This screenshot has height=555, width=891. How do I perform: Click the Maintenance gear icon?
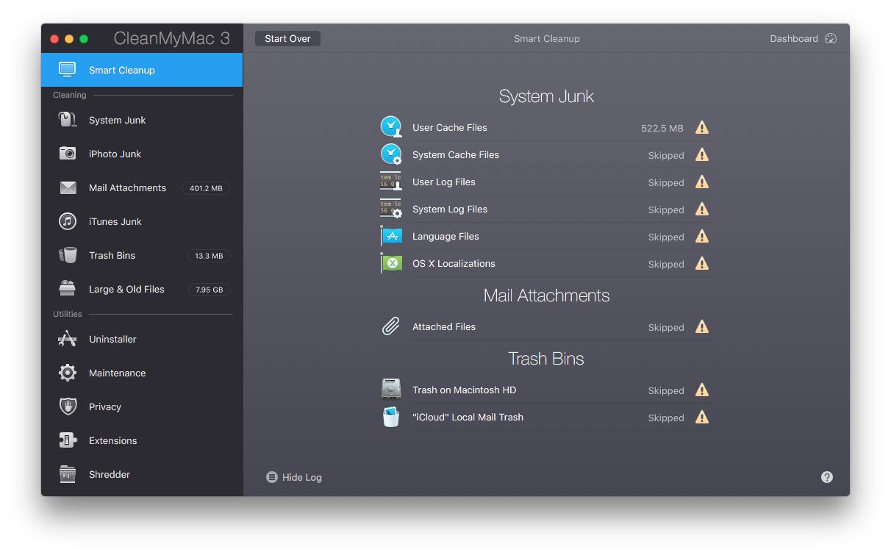pyautogui.click(x=68, y=373)
